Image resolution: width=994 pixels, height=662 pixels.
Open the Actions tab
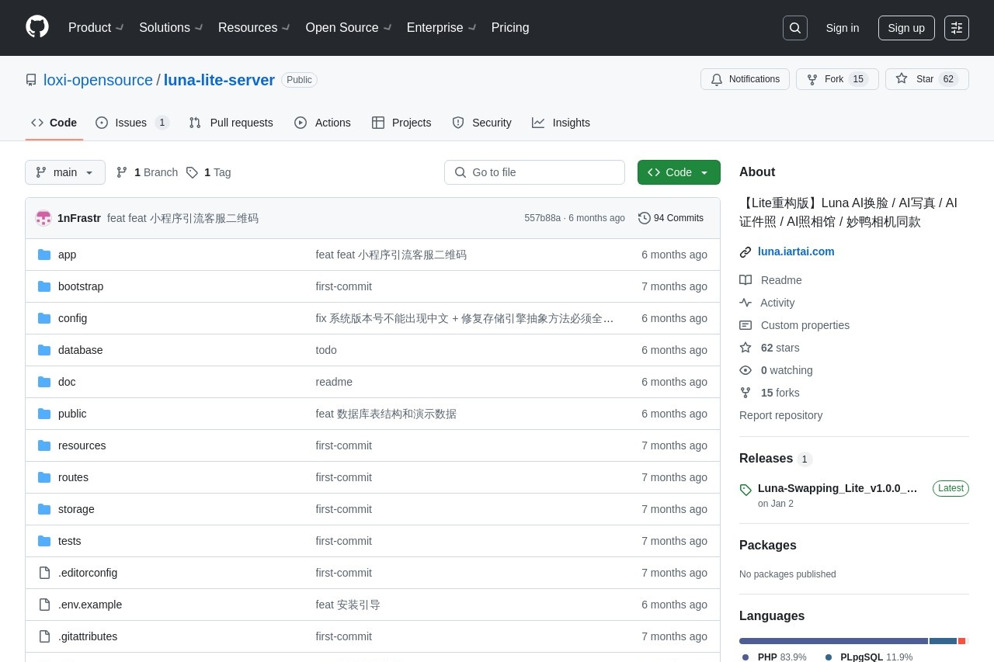point(322,123)
